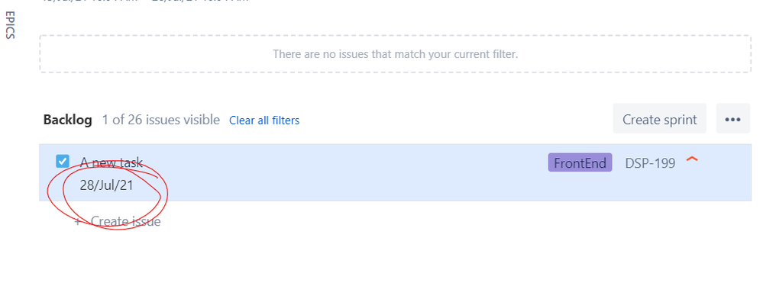Click the dashed empty sprint drop zone
The width and height of the screenshot is (763, 302).
click(x=395, y=54)
